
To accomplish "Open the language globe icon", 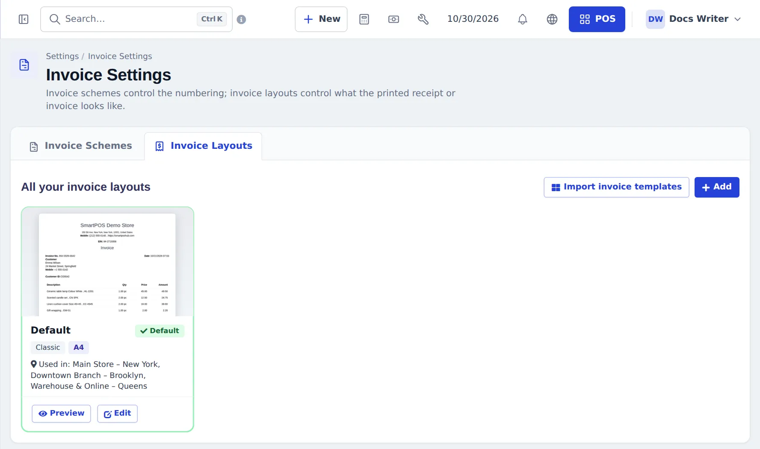I will coord(552,19).
